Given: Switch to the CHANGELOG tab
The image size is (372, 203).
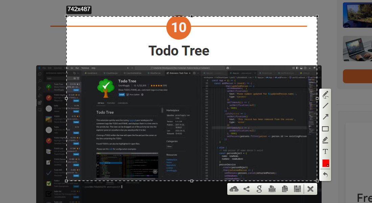Looking at the screenshot, I should click(x=123, y=103).
